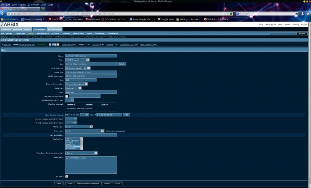Open a new tab with the plus icon
The width and height of the screenshot is (311, 188).
[43, 9]
